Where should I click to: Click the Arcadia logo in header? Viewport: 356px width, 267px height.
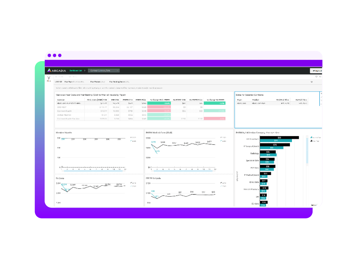(x=56, y=71)
